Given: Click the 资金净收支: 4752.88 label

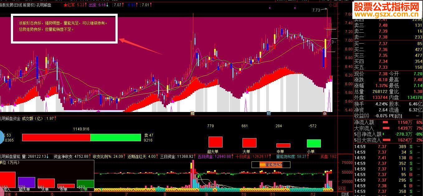Looking at the screenshot, I should 72,156.
